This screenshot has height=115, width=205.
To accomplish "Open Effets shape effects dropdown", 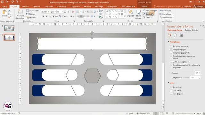I will 147,18.
